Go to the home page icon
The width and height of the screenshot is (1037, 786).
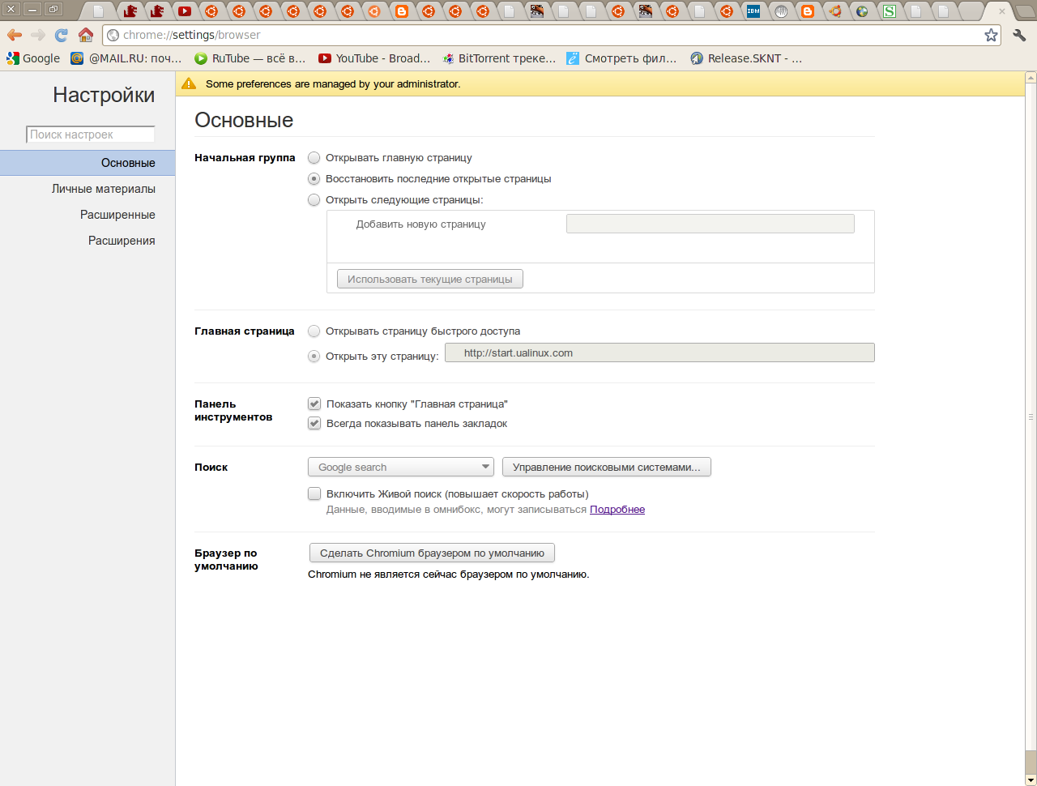click(x=85, y=35)
